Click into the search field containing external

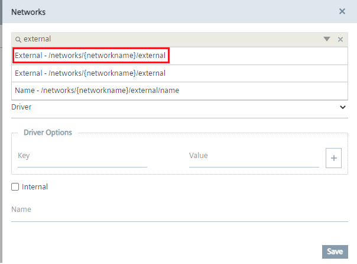coord(165,40)
